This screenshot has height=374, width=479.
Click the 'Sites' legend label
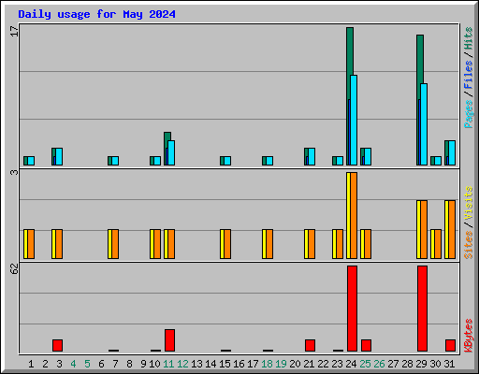coord(469,245)
